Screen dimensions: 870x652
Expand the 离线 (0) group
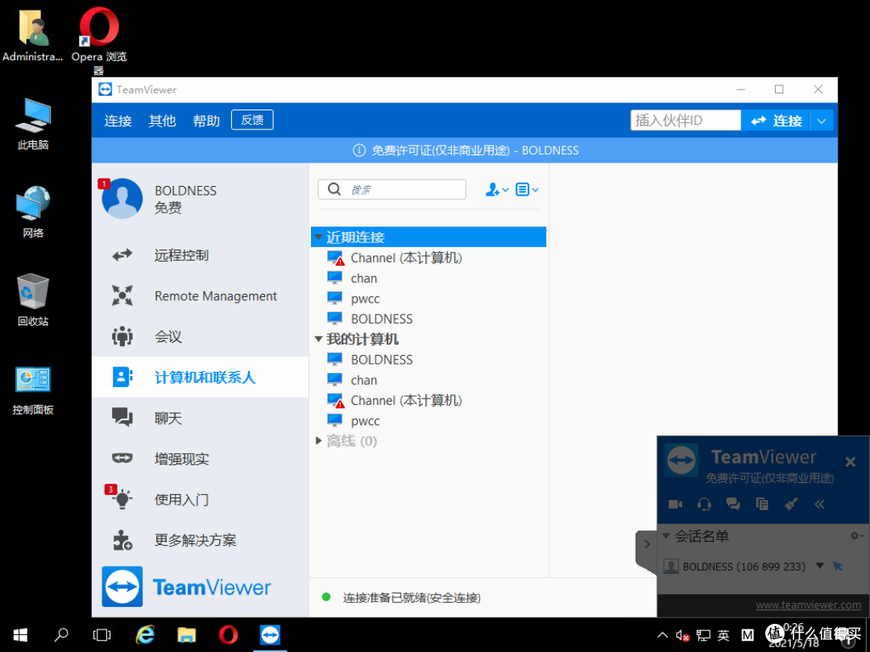click(x=318, y=441)
